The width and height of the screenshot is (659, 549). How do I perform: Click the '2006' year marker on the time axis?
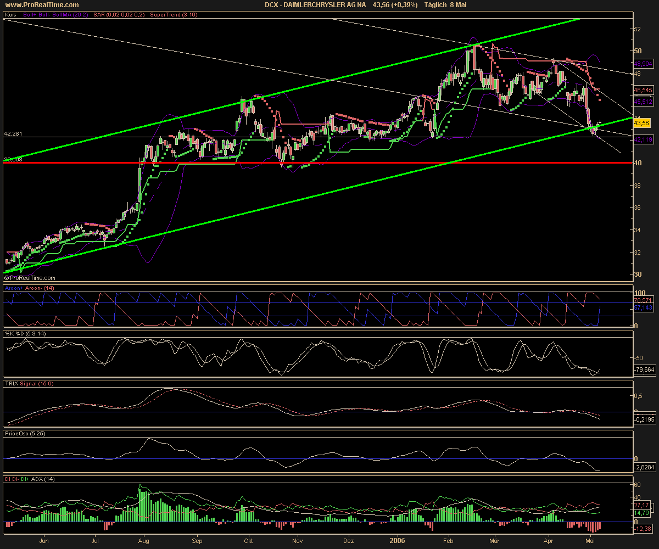[396, 541]
